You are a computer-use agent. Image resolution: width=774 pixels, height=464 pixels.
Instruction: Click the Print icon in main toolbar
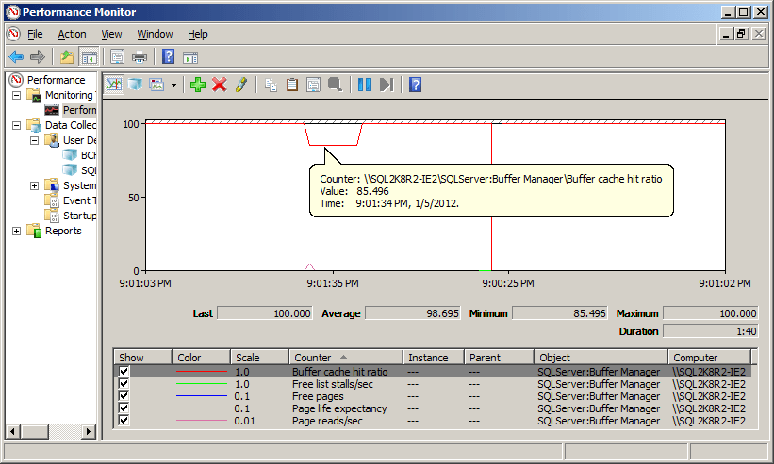coord(140,57)
